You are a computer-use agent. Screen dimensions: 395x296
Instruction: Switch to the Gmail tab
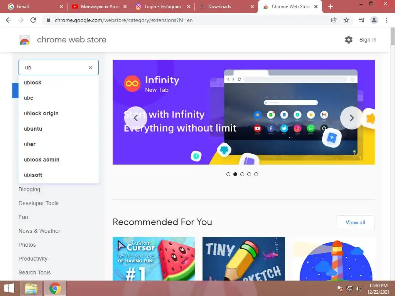34,7
